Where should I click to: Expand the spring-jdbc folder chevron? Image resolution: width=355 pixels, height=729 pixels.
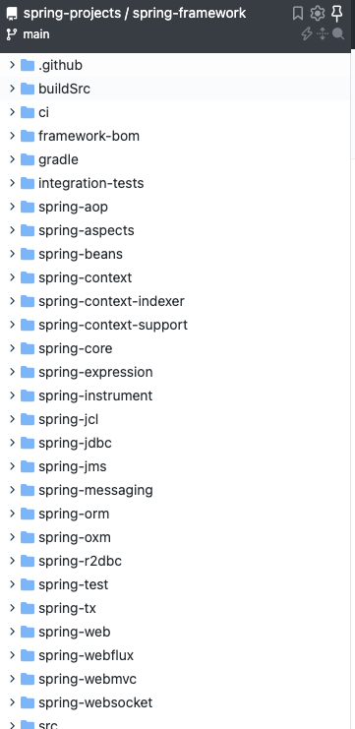[12, 443]
